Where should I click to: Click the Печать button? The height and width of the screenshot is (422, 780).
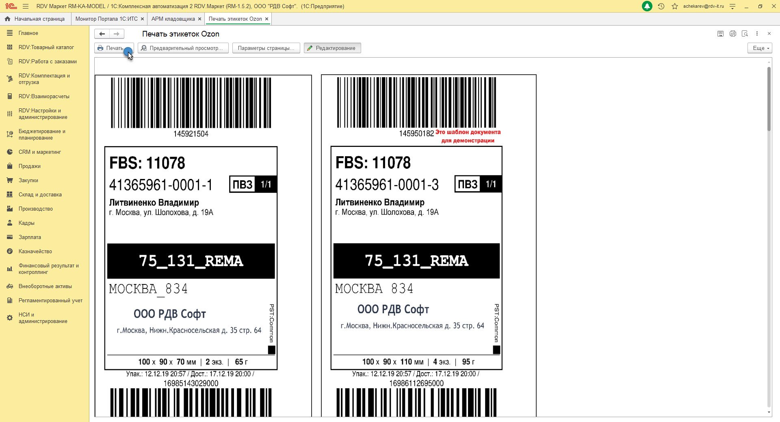tap(111, 48)
